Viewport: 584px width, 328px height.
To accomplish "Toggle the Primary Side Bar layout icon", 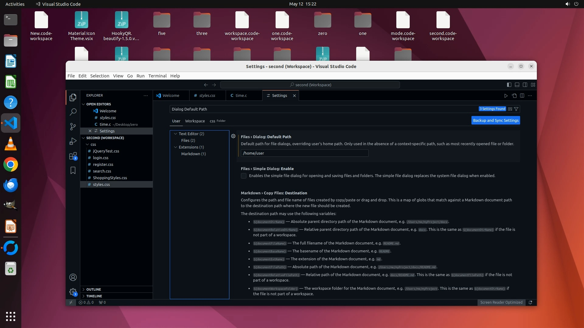I will point(509,85).
